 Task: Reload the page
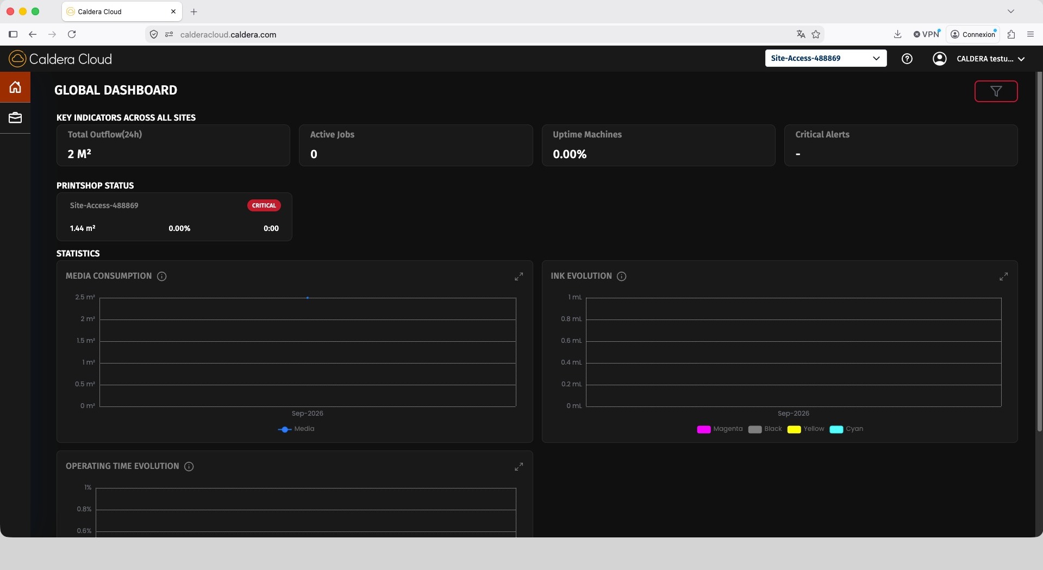tap(72, 34)
